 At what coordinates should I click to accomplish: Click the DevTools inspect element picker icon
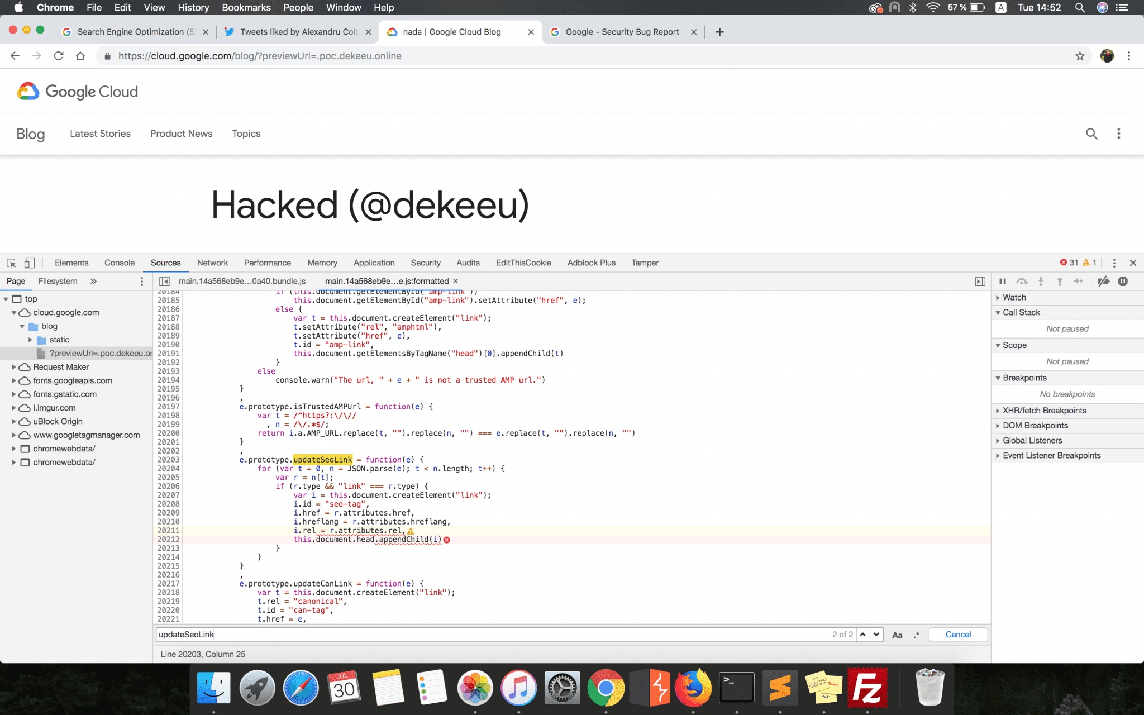[x=11, y=263]
